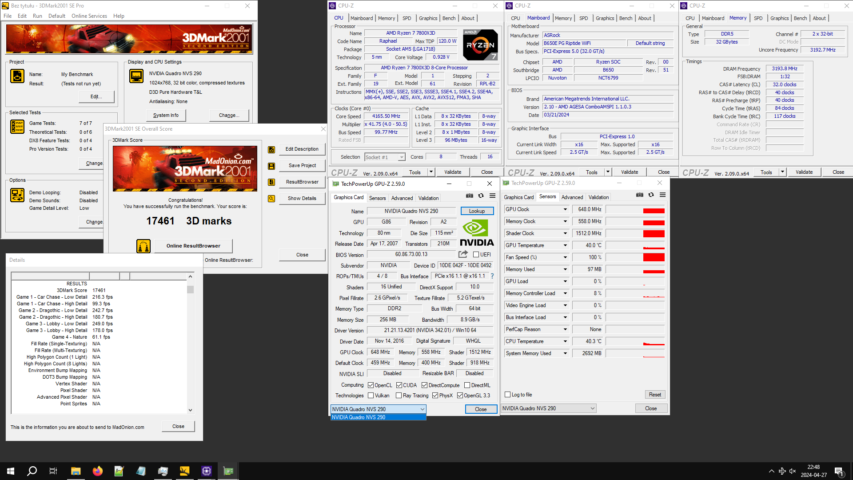This screenshot has height=480, width=853.
Task: Open hamburger menu in GPU-Z Graphics Card window
Action: (x=493, y=196)
